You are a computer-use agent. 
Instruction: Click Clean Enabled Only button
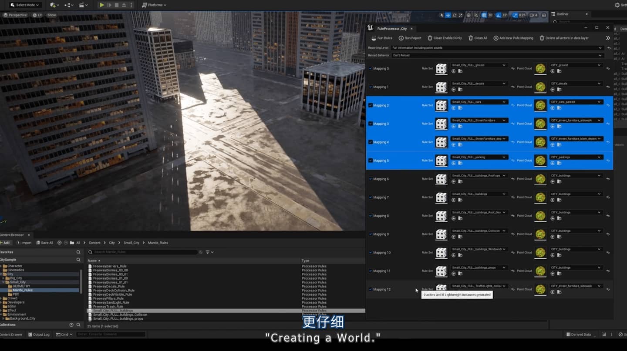(445, 38)
